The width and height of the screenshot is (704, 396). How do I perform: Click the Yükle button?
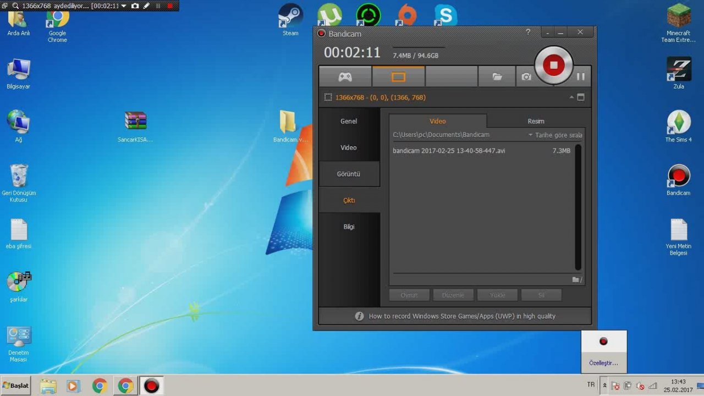pos(497,295)
